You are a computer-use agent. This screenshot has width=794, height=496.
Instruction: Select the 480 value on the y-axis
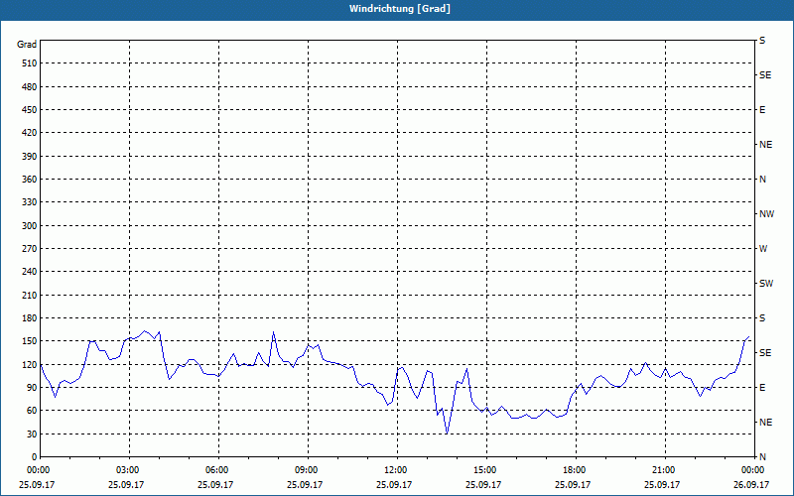click(30, 86)
